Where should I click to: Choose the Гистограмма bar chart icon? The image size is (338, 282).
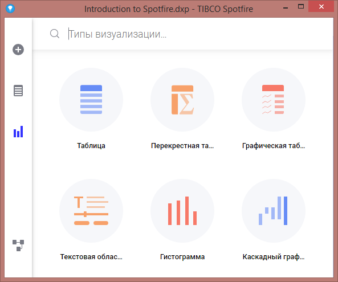coord(182,210)
